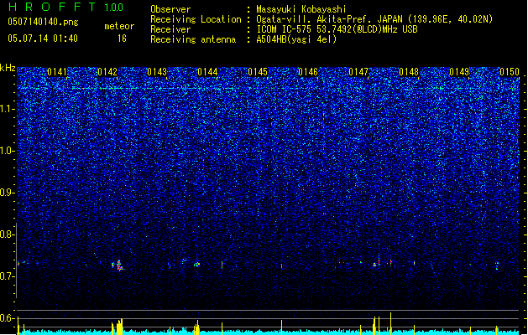Screen dimensions: 528x335
Task: Click the Observer label
Action: [170, 9]
